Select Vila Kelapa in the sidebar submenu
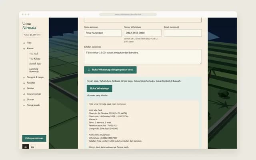 click(35, 59)
